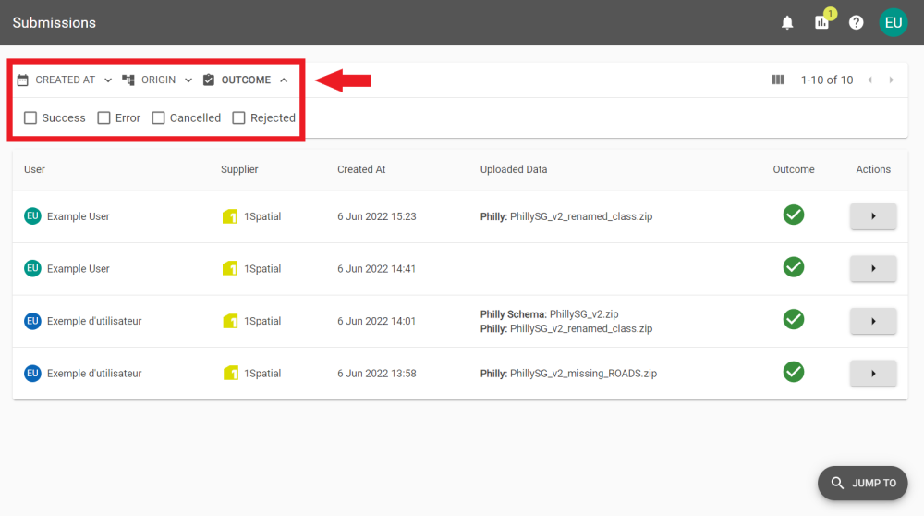Screen dimensions: 924x516
Task: Click success checkmark for 14:41 submission
Action: coord(794,267)
